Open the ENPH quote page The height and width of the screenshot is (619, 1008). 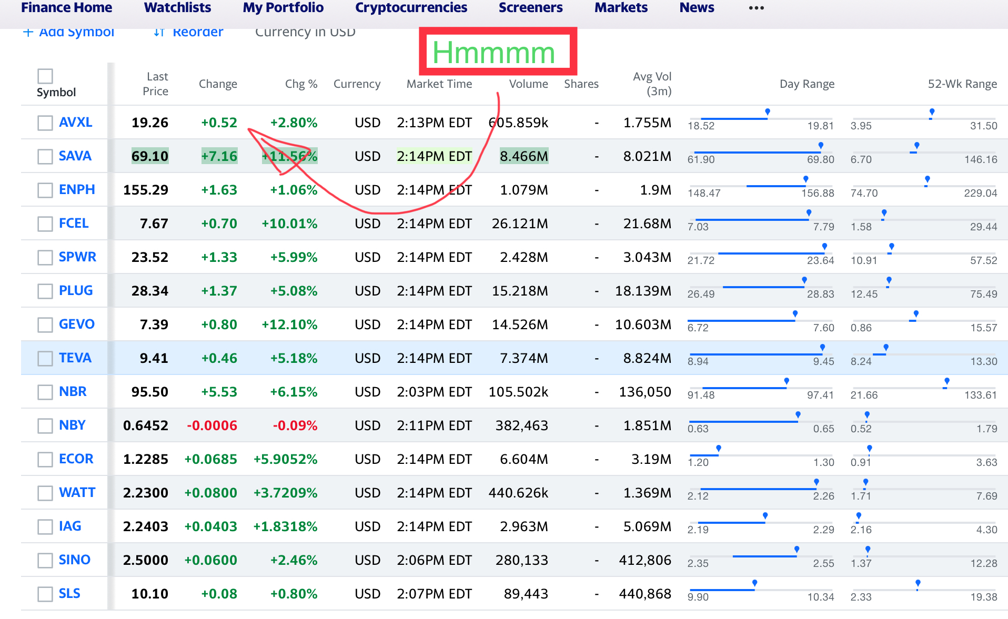tap(77, 190)
